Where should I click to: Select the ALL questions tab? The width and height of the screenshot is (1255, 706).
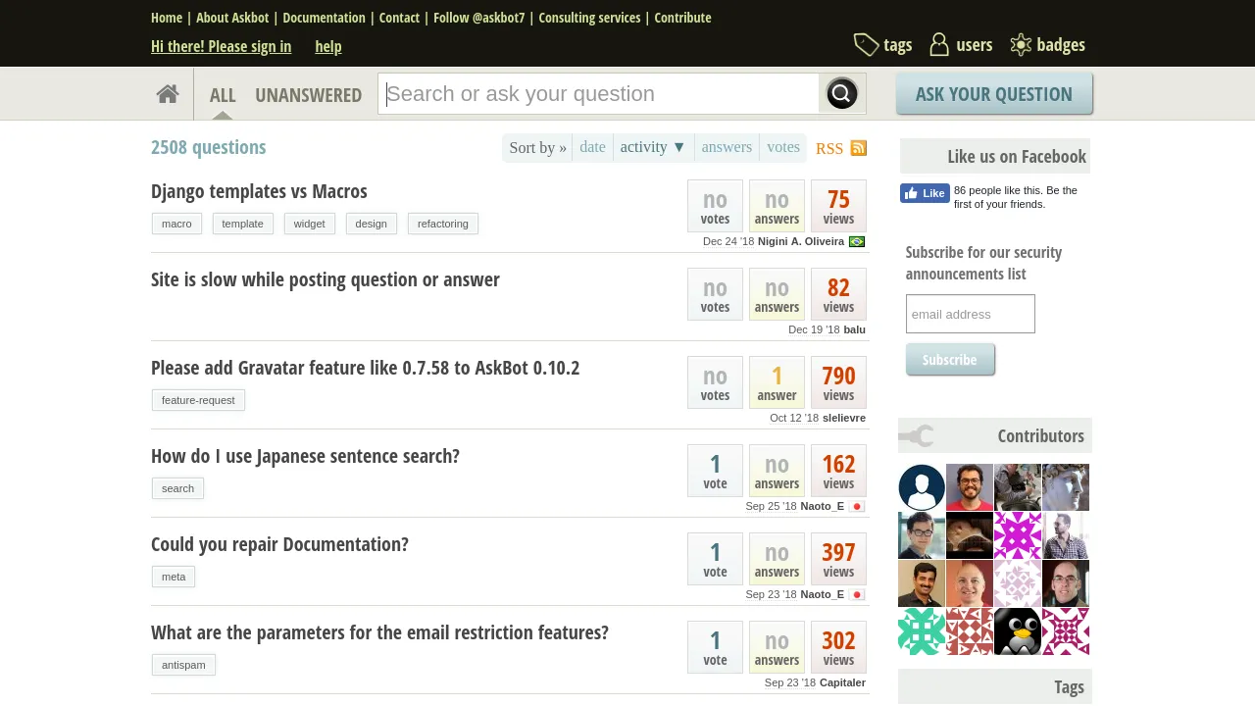tap(223, 95)
